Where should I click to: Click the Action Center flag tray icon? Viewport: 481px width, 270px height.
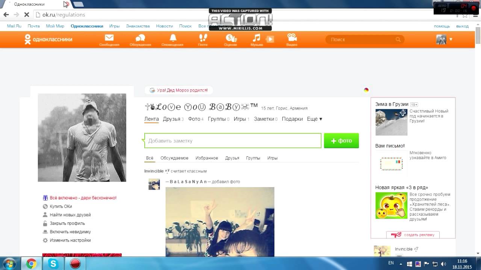[427, 264]
